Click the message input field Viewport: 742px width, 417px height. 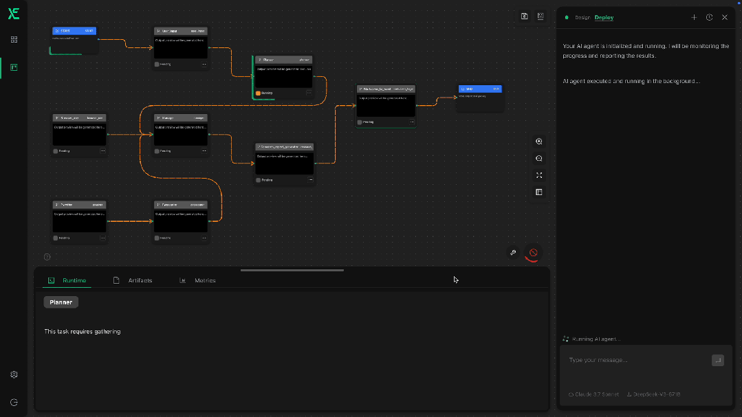(x=633, y=360)
